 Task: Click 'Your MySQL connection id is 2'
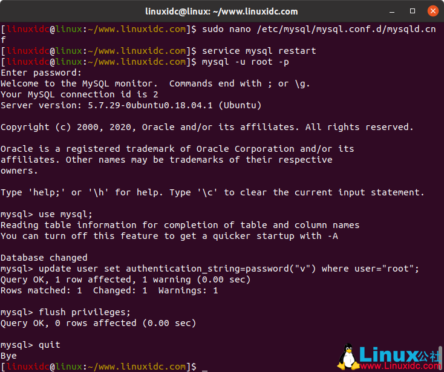pyautogui.click(x=79, y=94)
